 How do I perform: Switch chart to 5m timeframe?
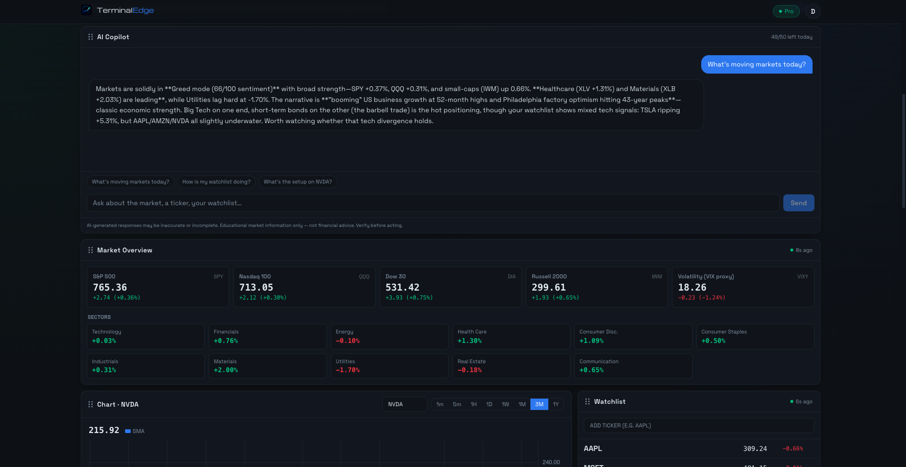pyautogui.click(x=457, y=404)
